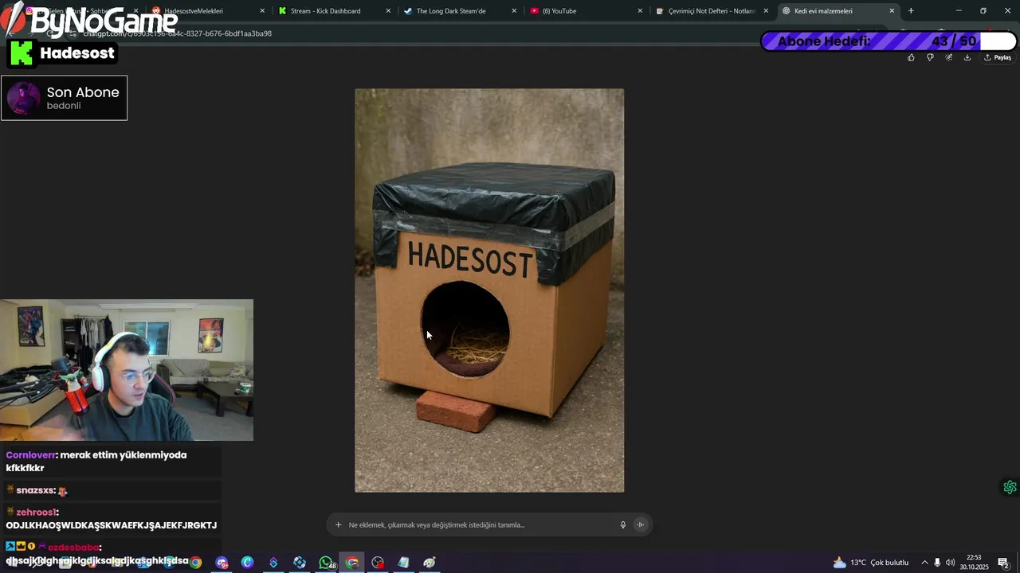This screenshot has height=573, width=1020.
Task: Click the Hadesost Kick channel label
Action: click(63, 53)
